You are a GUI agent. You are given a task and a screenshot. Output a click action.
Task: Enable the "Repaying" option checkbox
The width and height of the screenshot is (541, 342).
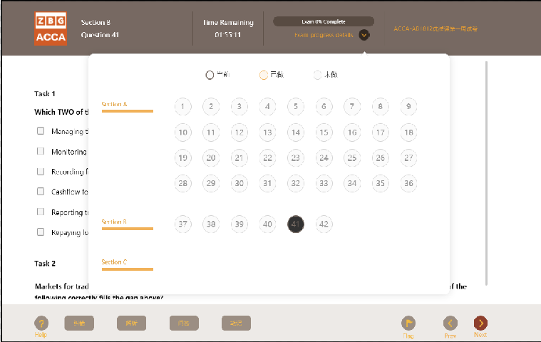41,232
